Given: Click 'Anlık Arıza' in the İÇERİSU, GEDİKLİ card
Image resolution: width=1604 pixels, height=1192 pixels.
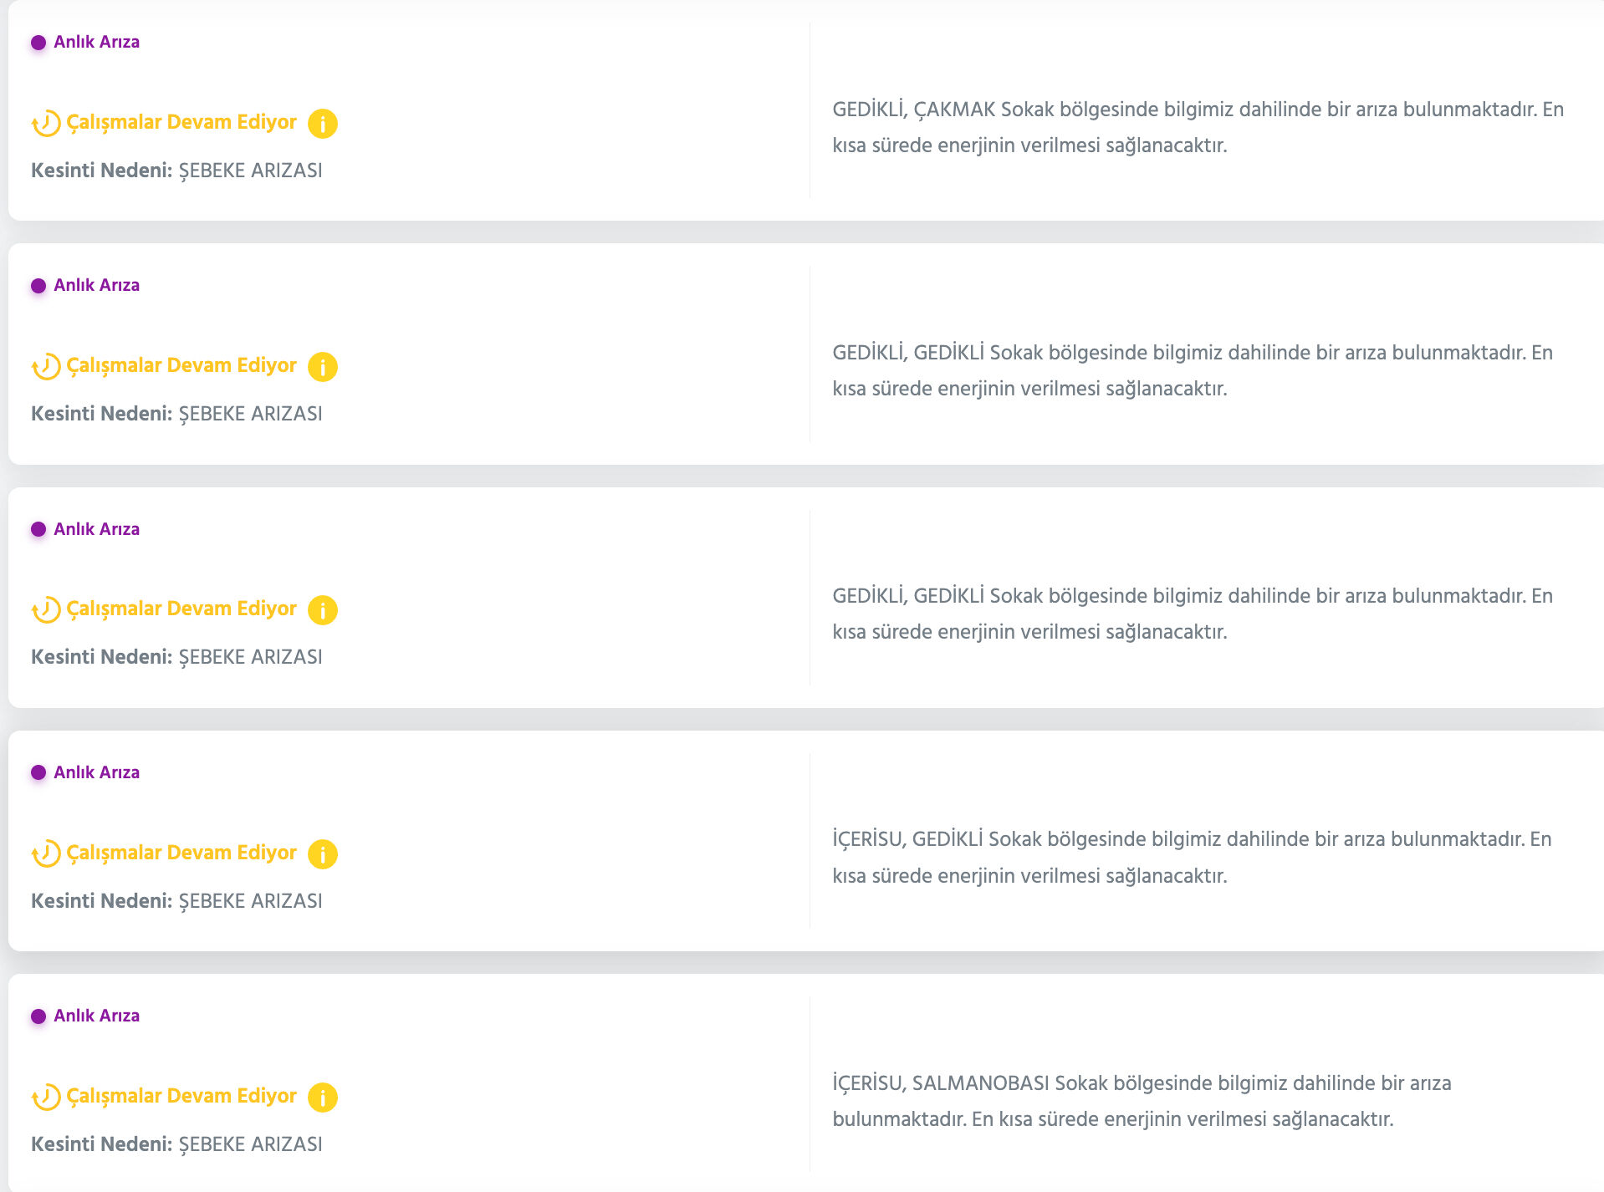Looking at the screenshot, I should [x=96, y=772].
